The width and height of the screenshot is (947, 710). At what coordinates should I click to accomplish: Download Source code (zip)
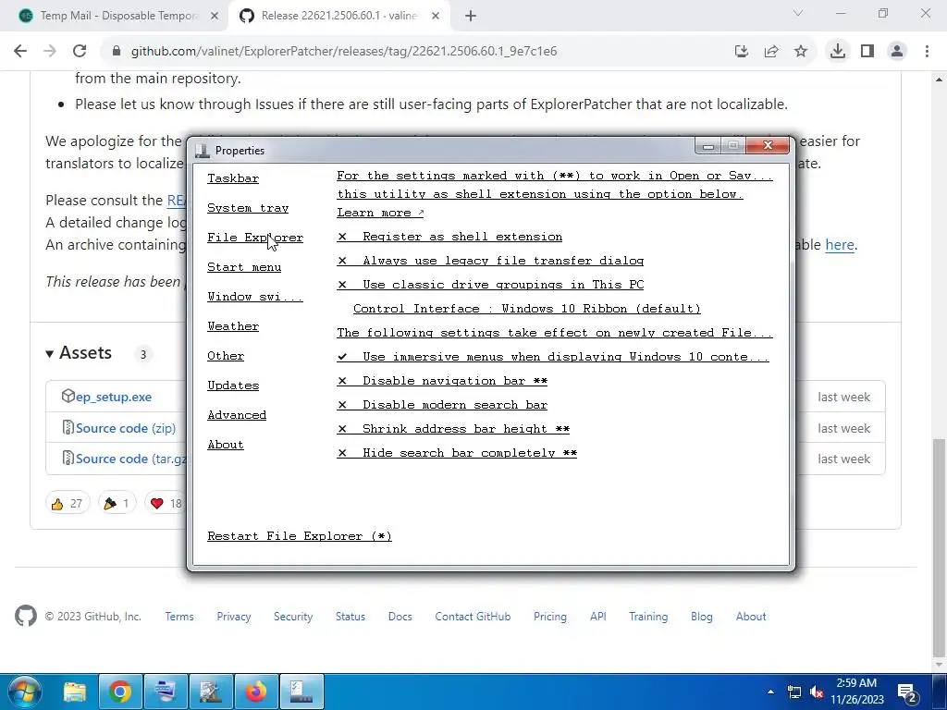(x=126, y=428)
